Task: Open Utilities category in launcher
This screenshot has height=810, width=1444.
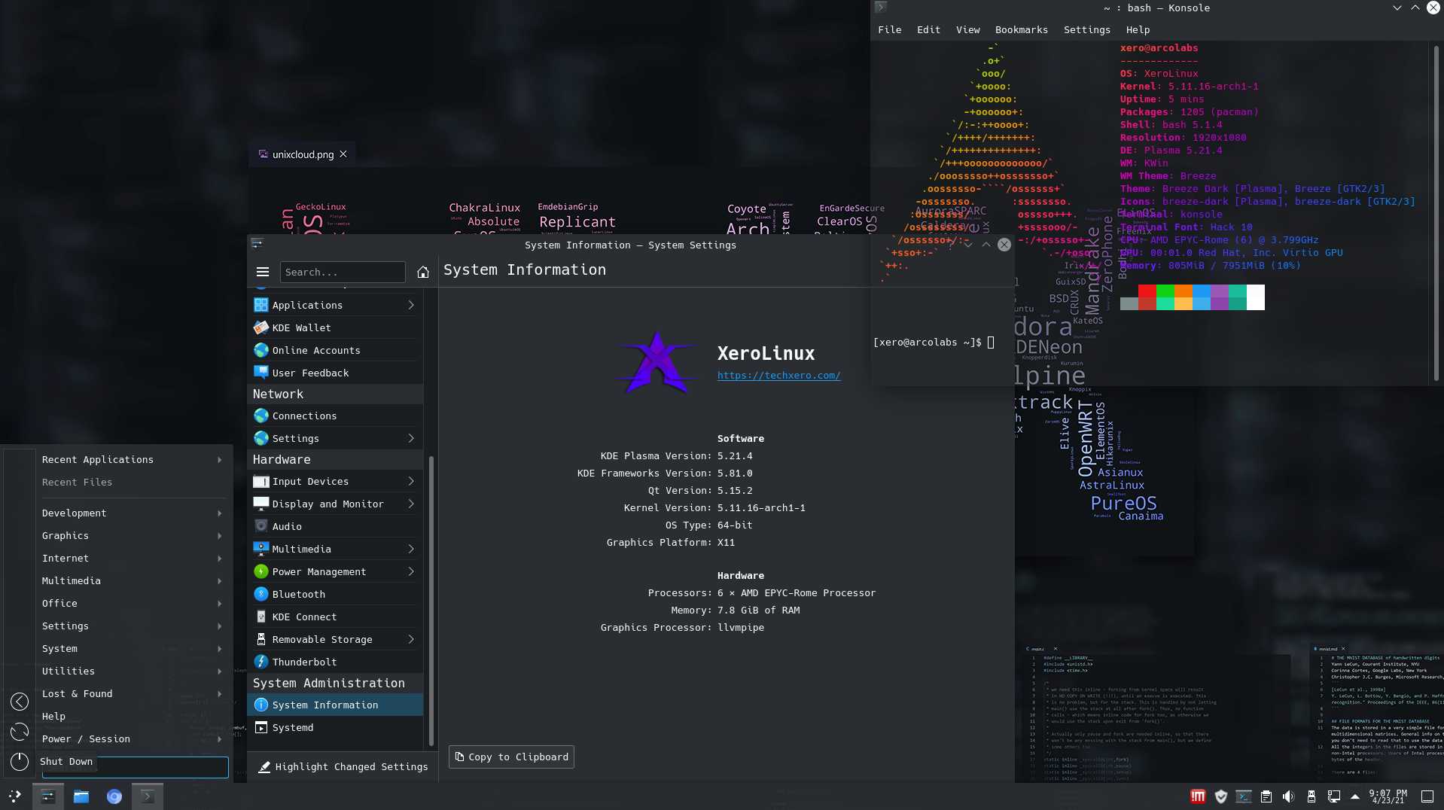Action: coord(133,671)
